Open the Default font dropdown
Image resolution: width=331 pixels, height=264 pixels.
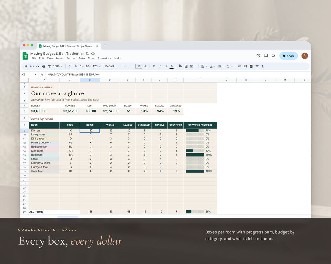[x=115, y=66]
